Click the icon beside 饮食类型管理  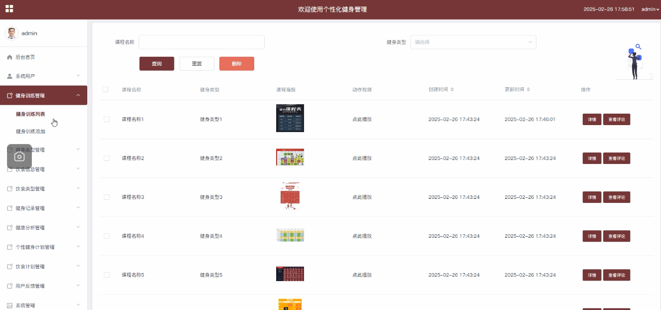pos(9,189)
